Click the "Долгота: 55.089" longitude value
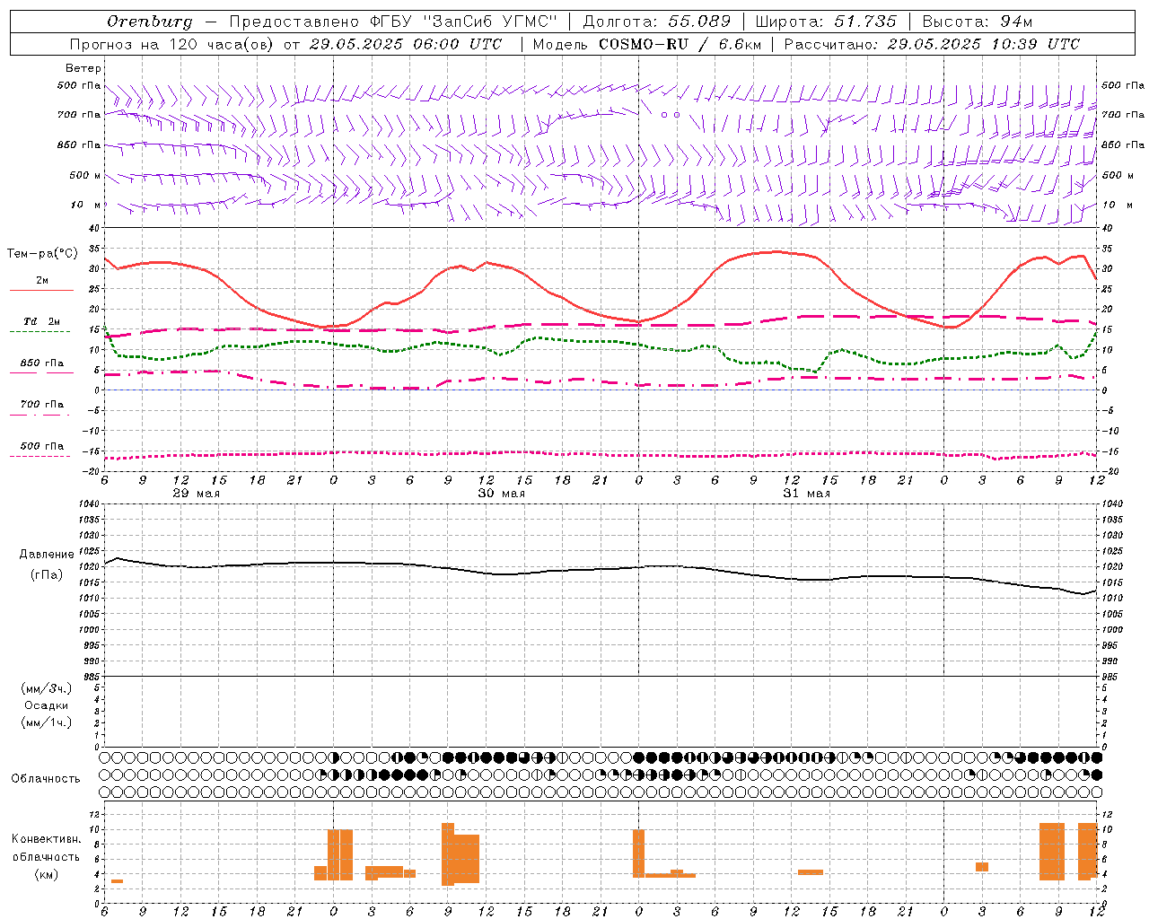 click(657, 22)
